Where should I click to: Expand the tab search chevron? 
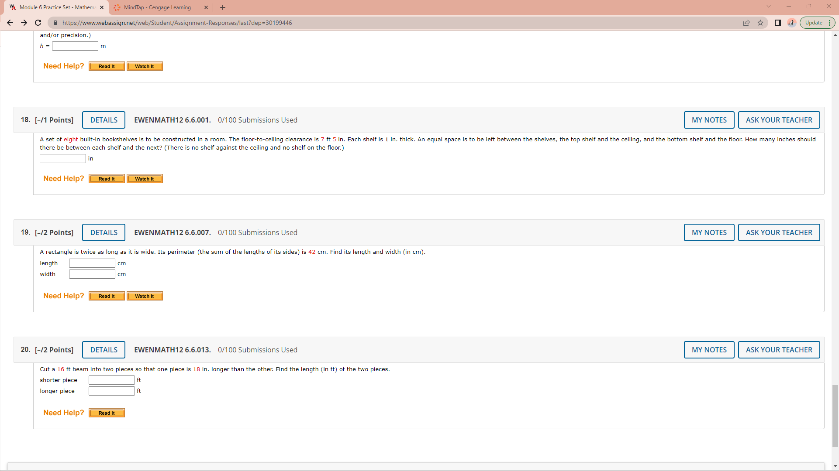(x=769, y=6)
